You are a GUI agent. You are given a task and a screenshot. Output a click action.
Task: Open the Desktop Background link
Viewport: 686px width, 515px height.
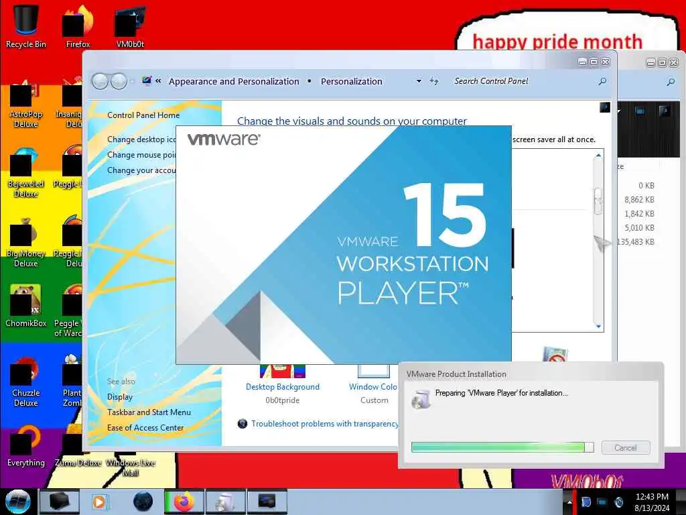[283, 387]
